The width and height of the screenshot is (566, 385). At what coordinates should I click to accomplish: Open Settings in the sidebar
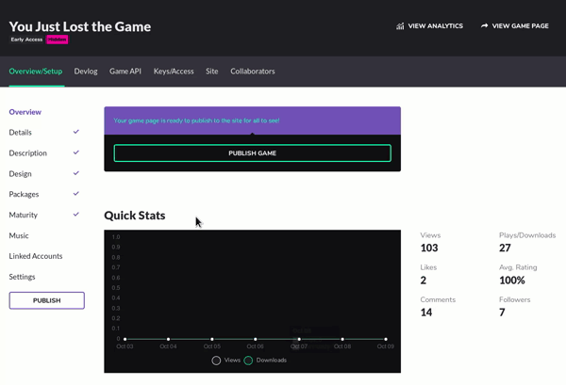(23, 277)
